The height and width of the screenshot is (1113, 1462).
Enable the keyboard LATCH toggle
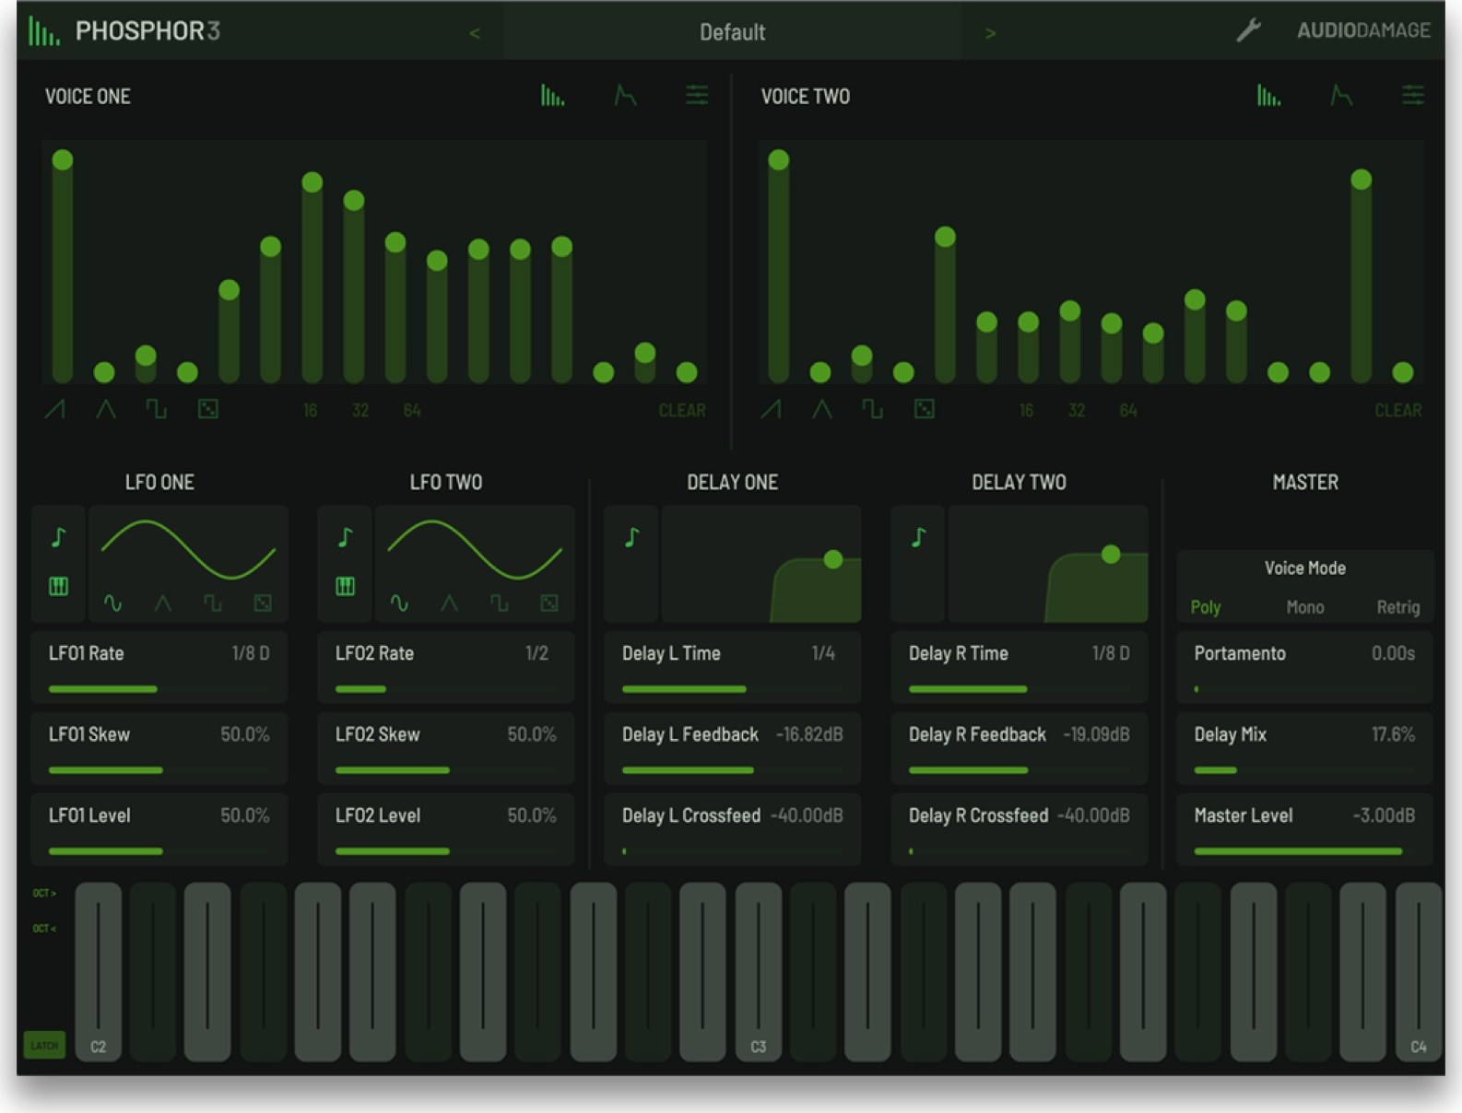pos(44,1045)
